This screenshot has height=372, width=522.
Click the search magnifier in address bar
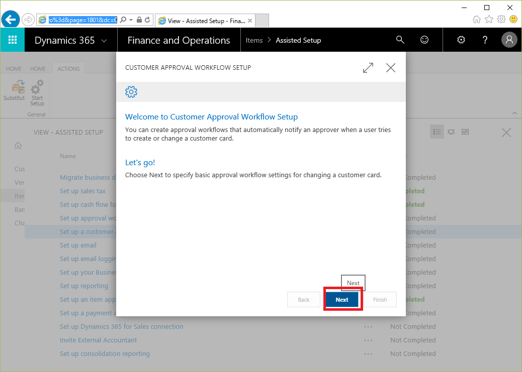click(x=123, y=20)
